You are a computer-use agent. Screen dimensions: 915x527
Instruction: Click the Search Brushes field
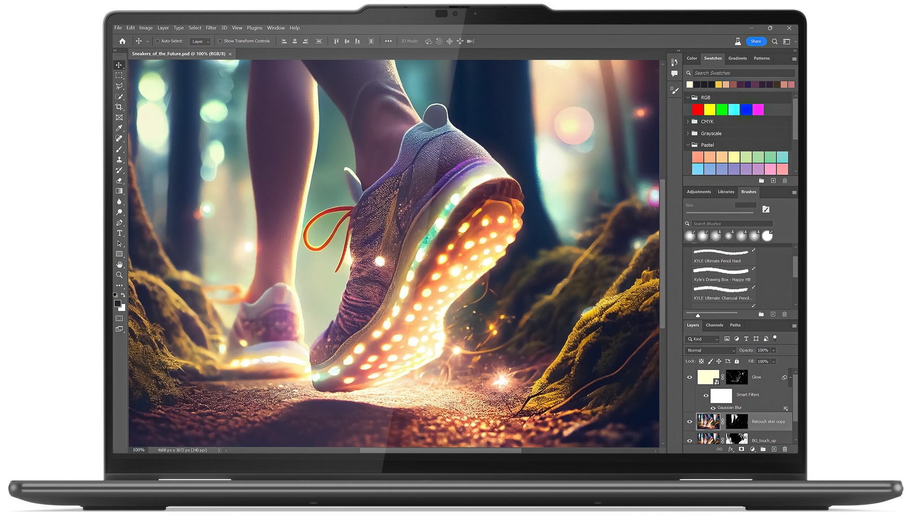click(732, 223)
